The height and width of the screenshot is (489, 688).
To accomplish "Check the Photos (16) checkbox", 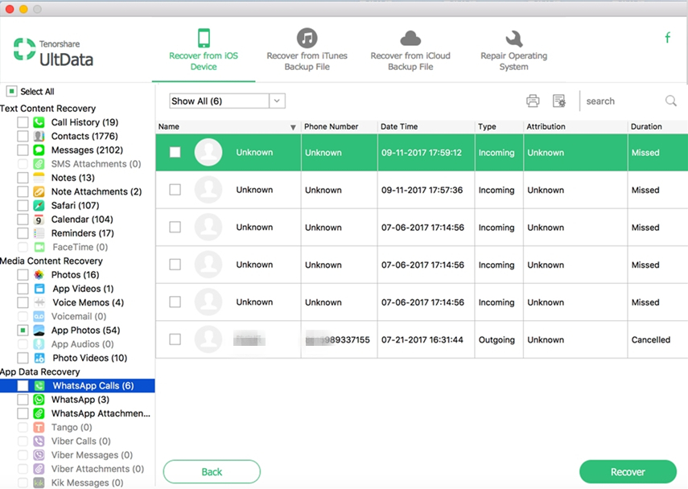I will 23,275.
